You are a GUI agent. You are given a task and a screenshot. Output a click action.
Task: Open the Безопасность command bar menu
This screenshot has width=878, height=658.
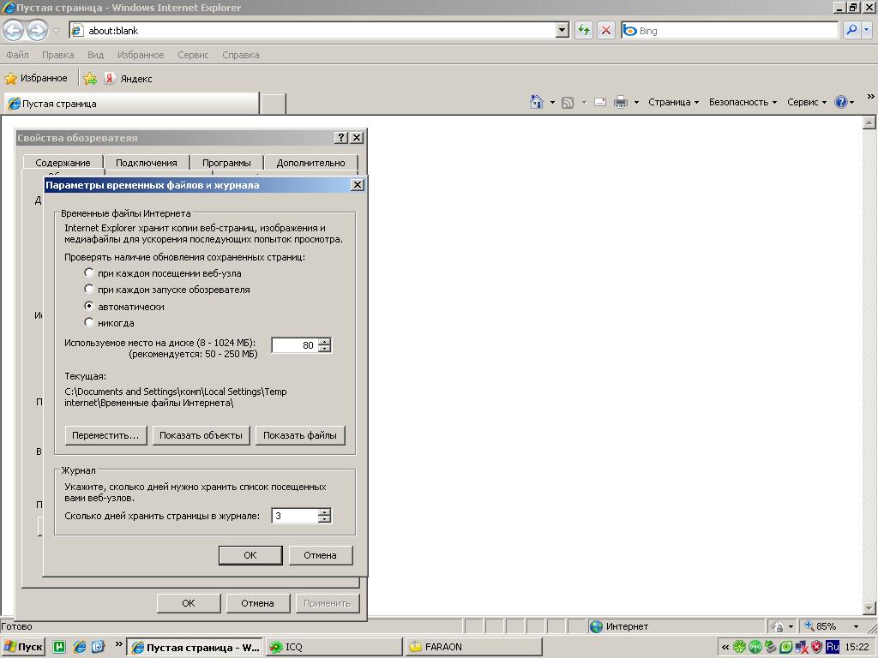click(743, 102)
